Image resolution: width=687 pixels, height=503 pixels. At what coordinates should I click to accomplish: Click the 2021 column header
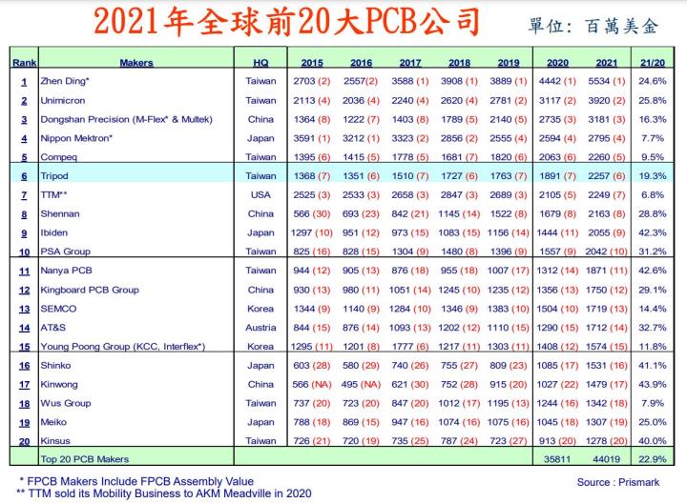607,63
